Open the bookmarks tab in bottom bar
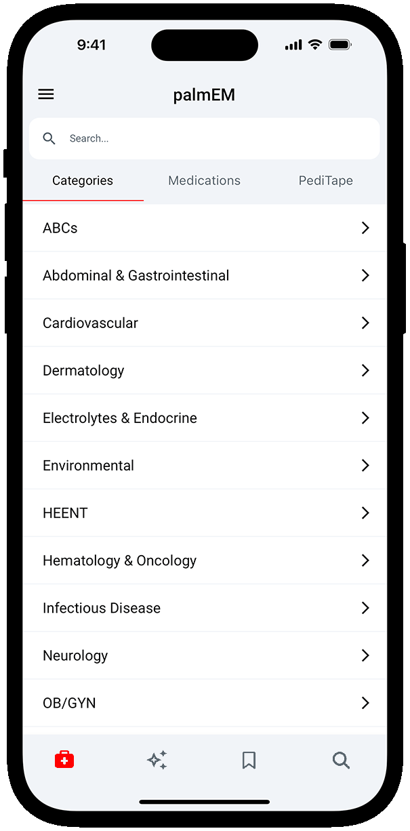 point(249,760)
